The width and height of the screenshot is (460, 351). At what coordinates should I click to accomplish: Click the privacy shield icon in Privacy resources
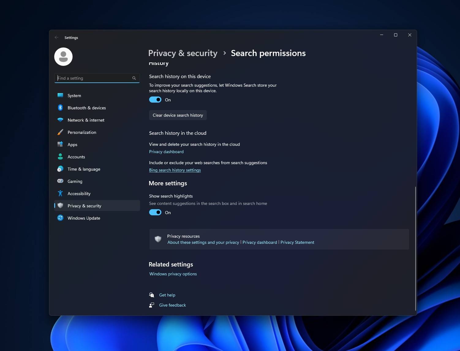(158, 239)
